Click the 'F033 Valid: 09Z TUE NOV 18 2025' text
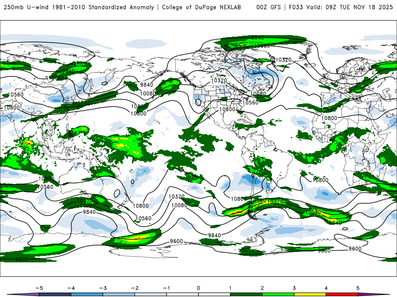This screenshot has width=397, height=297. 341,7
